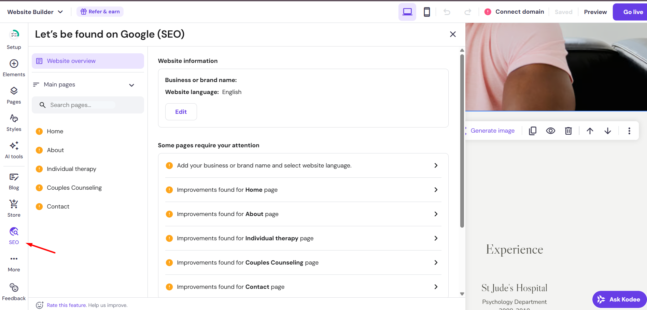
Task: Open the Store section
Action: [14, 208]
